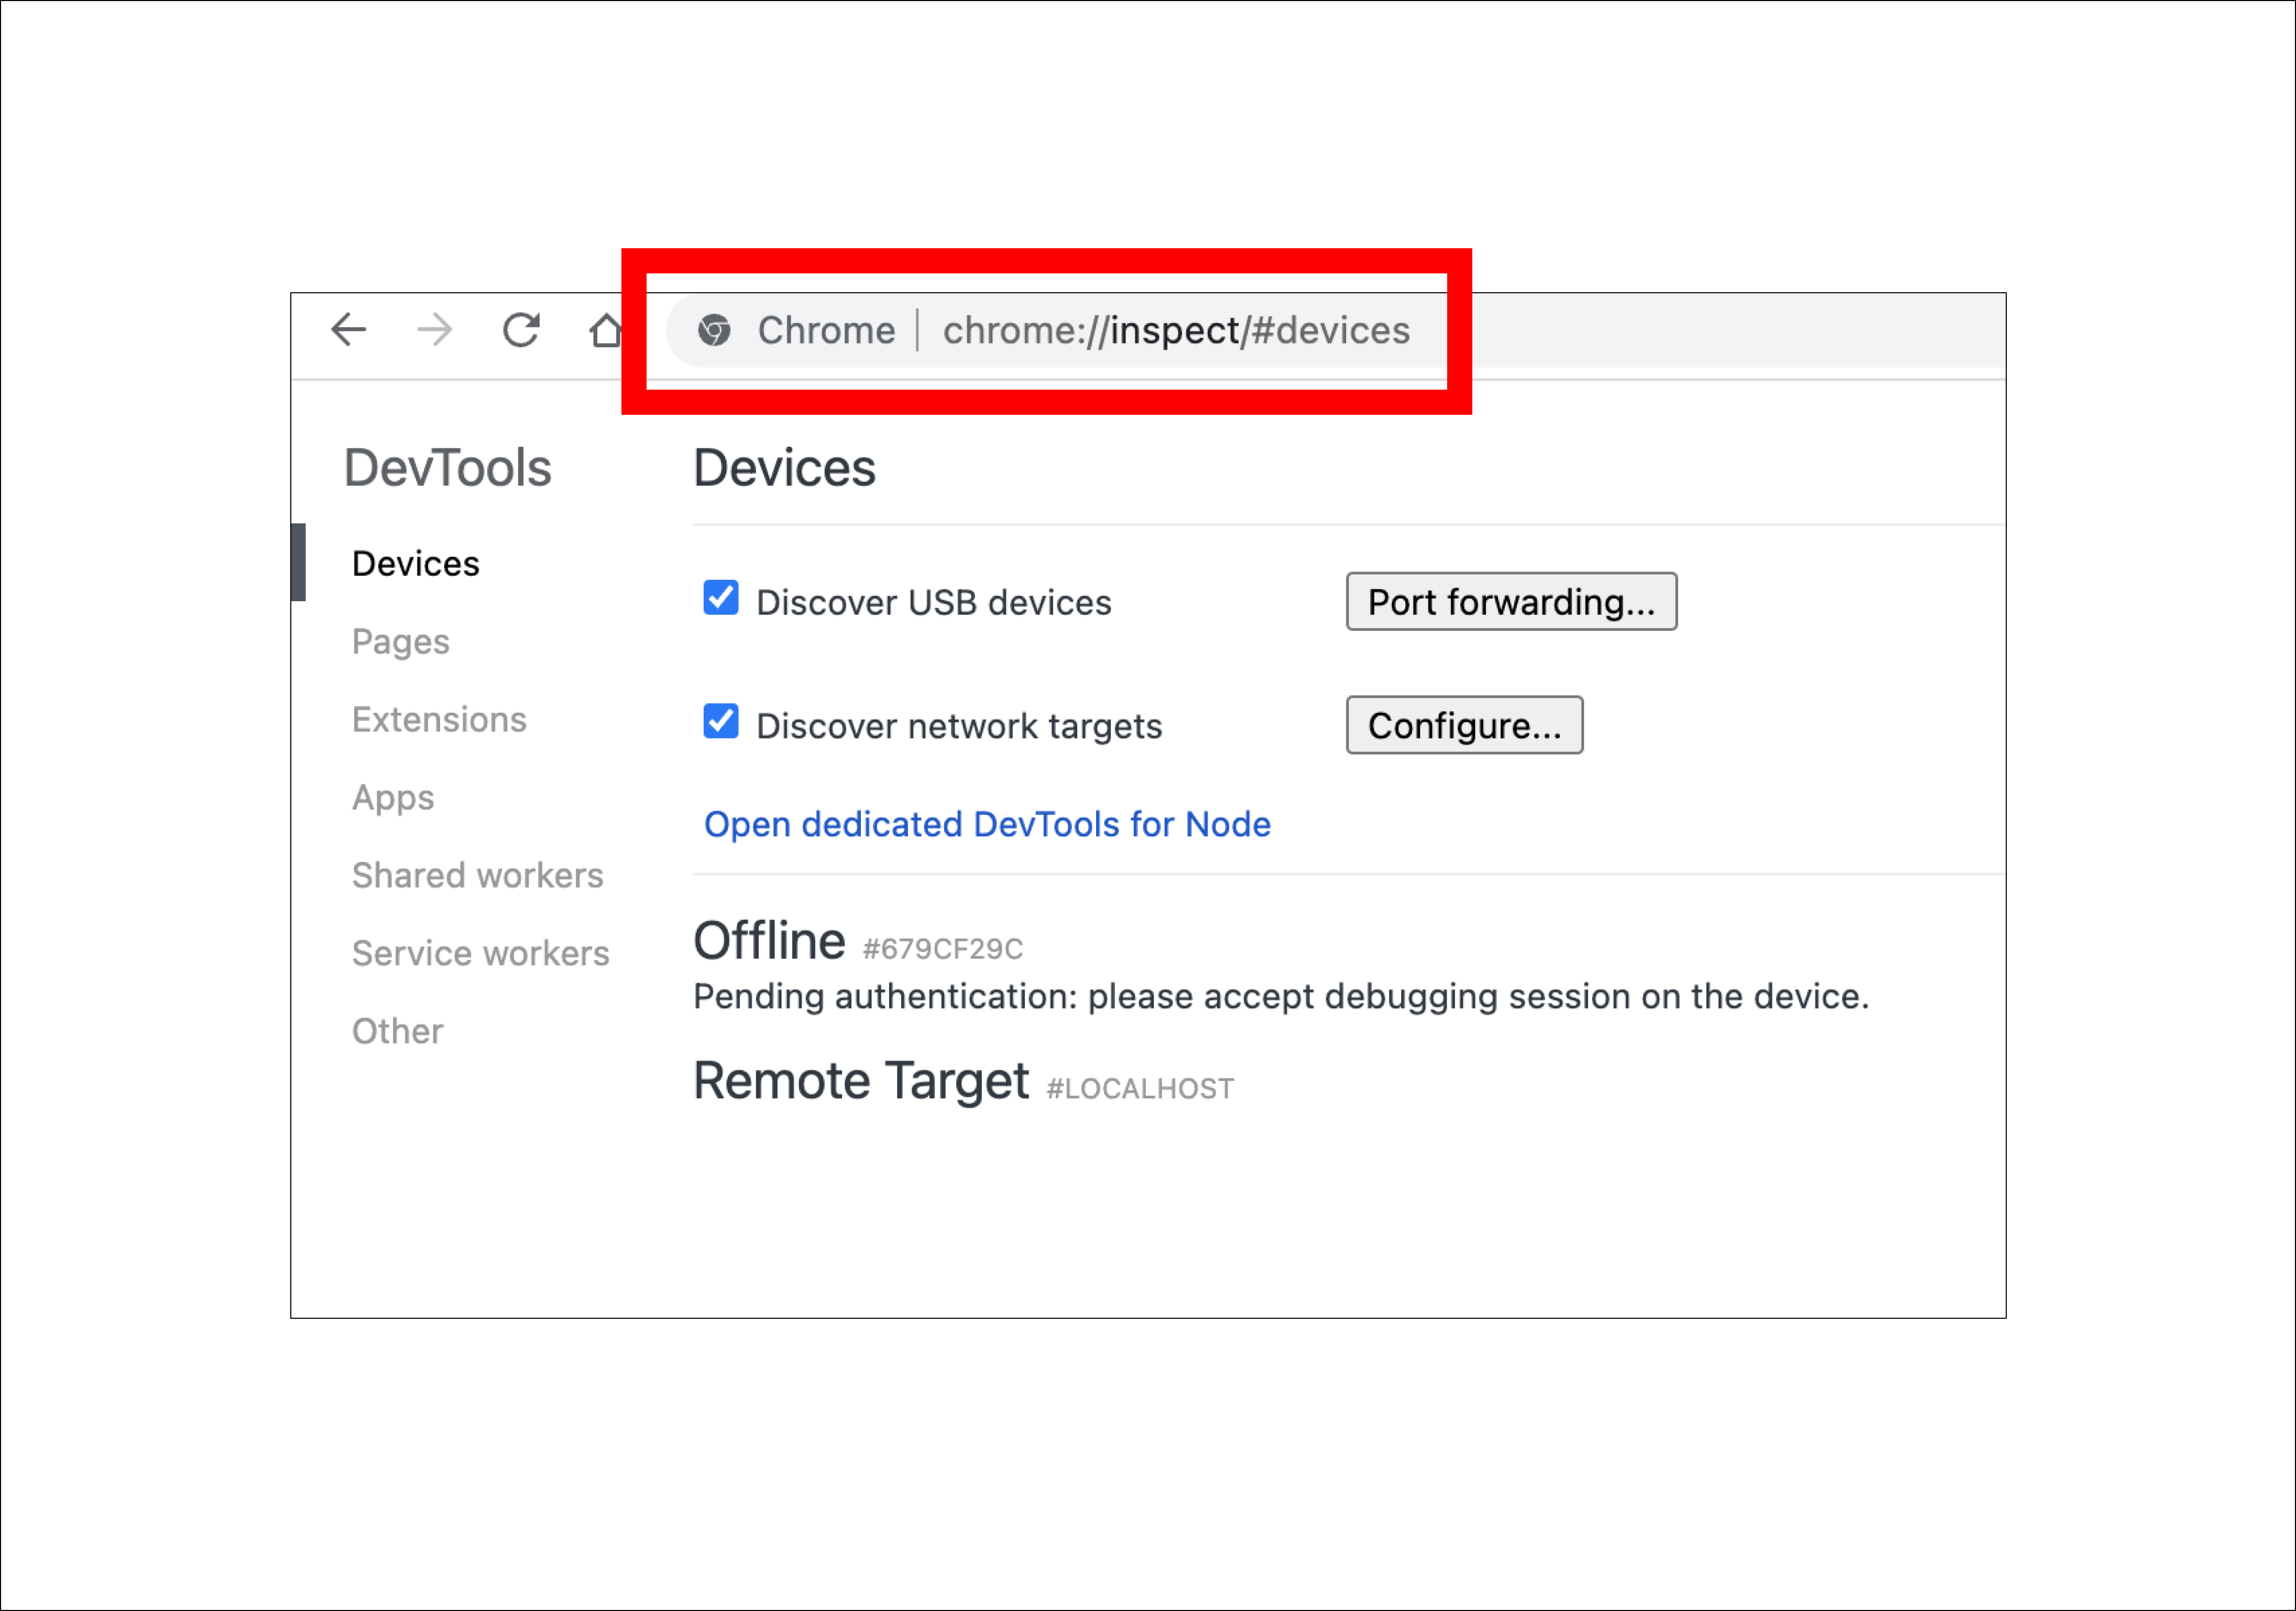This screenshot has height=1611, width=2296.
Task: Open the Other section
Action: [x=397, y=1030]
